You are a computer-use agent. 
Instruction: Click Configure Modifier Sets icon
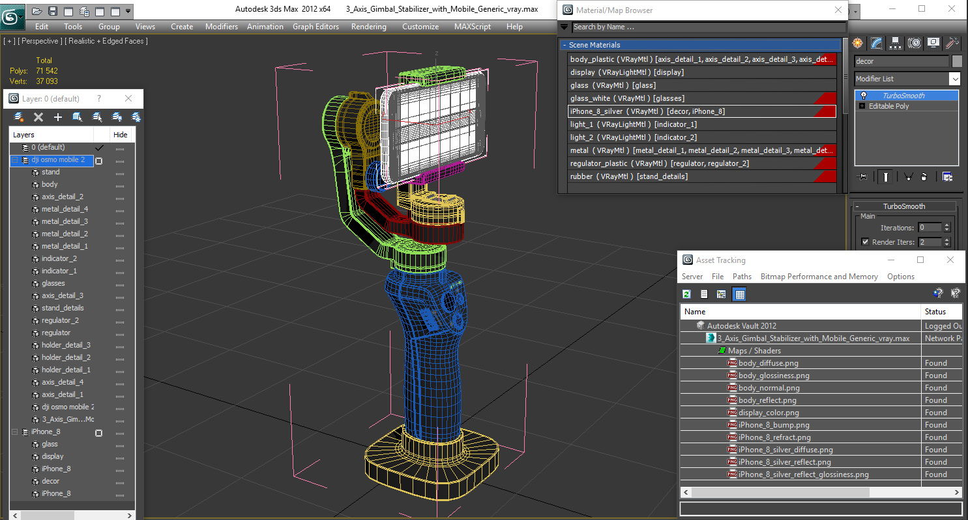click(x=947, y=176)
